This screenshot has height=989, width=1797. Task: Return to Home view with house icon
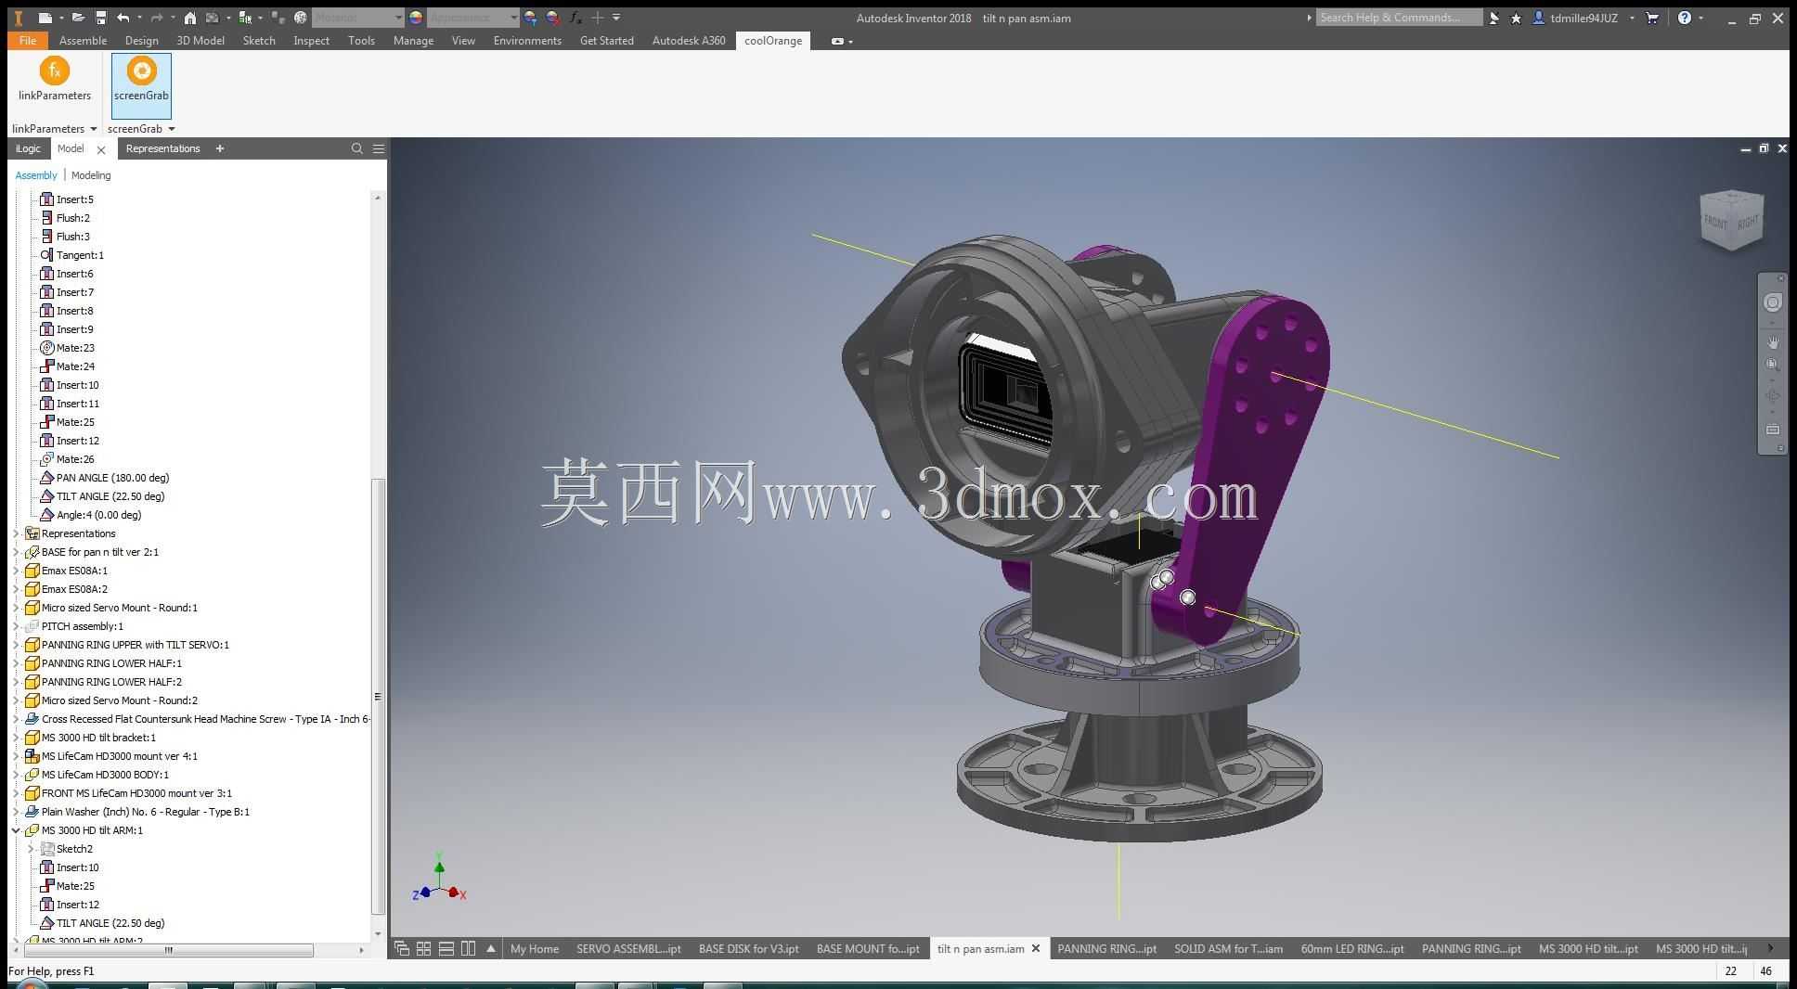[189, 18]
